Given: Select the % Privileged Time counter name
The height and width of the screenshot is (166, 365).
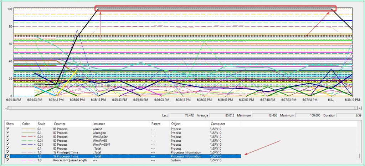Looking at the screenshot, I should coord(66,152).
